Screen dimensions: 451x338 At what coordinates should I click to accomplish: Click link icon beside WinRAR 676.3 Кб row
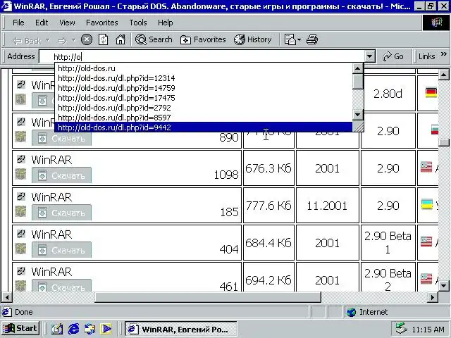pos(20,159)
